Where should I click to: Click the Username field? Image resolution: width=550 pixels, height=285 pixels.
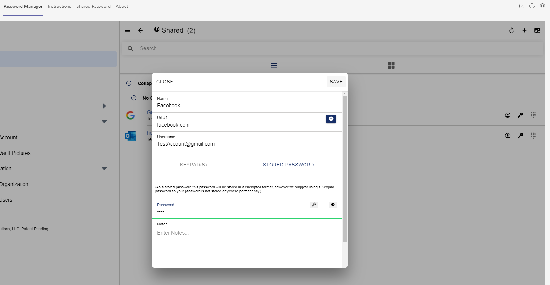(247, 141)
